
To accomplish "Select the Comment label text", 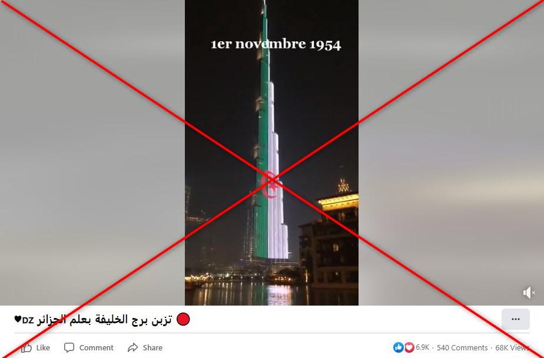I will click(x=96, y=347).
